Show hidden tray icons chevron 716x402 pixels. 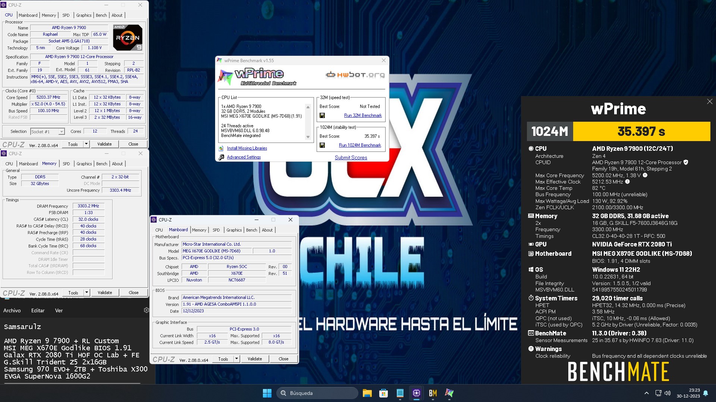click(x=647, y=393)
